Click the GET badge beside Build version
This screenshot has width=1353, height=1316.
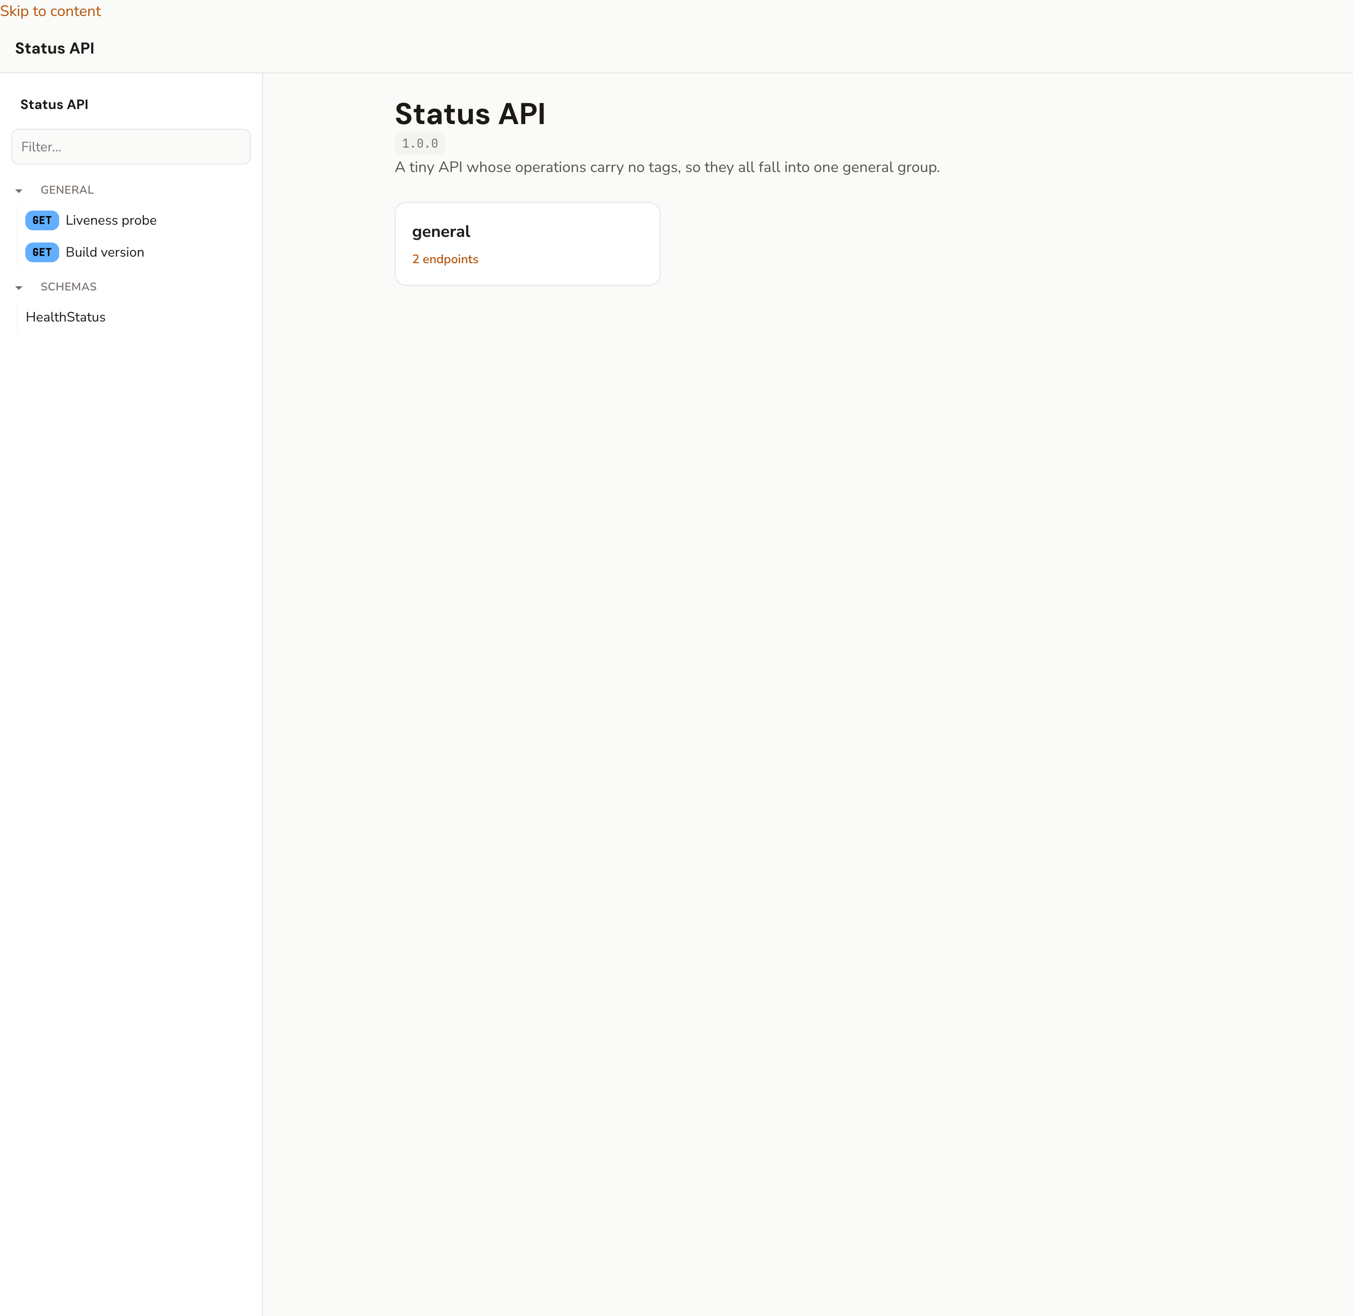coord(42,252)
